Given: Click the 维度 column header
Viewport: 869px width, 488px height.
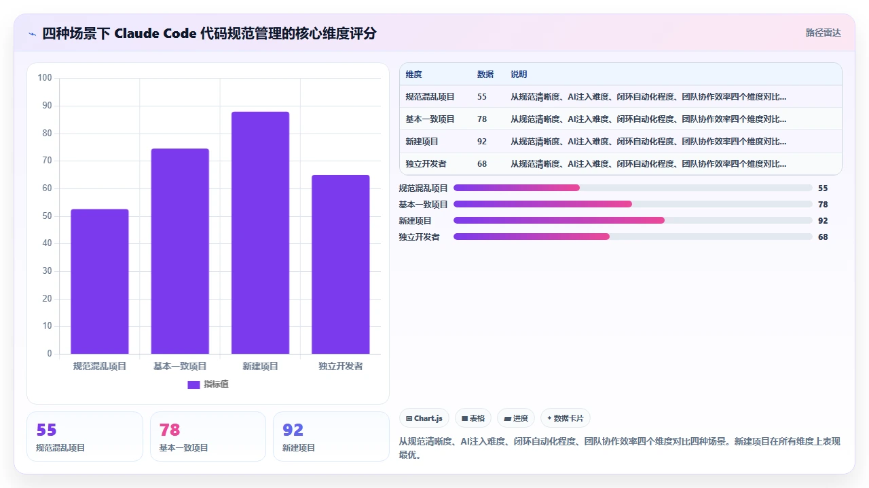Looking at the screenshot, I should 413,75.
